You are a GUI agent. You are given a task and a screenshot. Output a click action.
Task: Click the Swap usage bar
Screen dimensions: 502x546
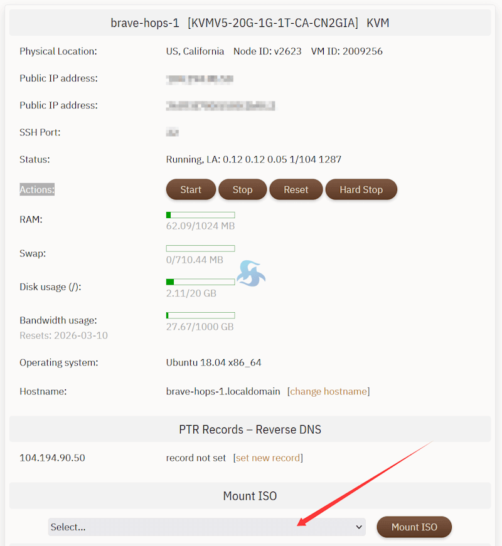click(x=200, y=248)
